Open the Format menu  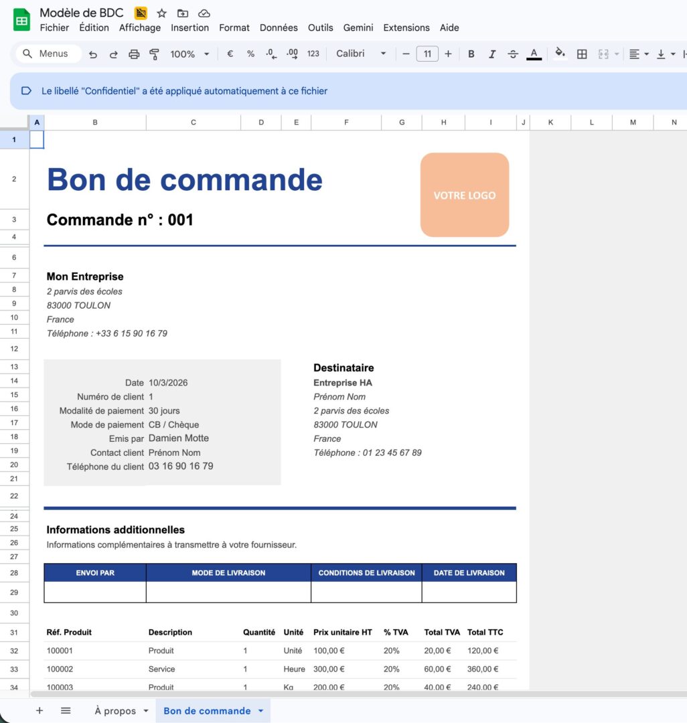(234, 27)
